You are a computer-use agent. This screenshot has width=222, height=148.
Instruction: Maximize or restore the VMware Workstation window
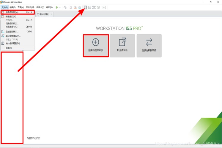210,2
